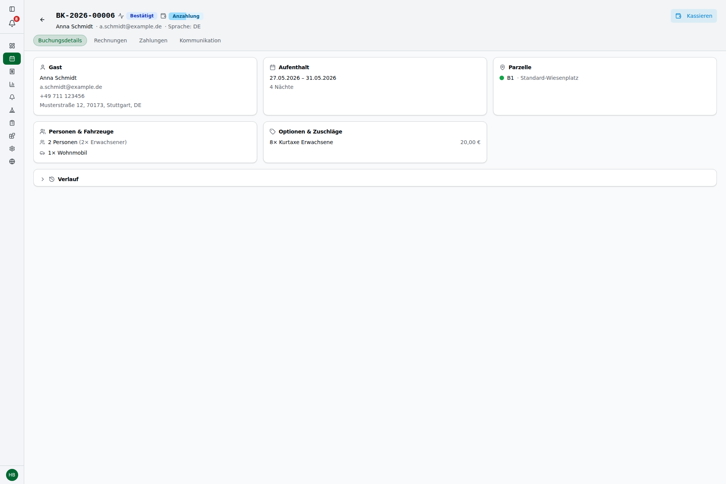This screenshot has height=484, width=726.
Task: Click the wallet icon before Anzahlung badge
Action: click(x=163, y=16)
